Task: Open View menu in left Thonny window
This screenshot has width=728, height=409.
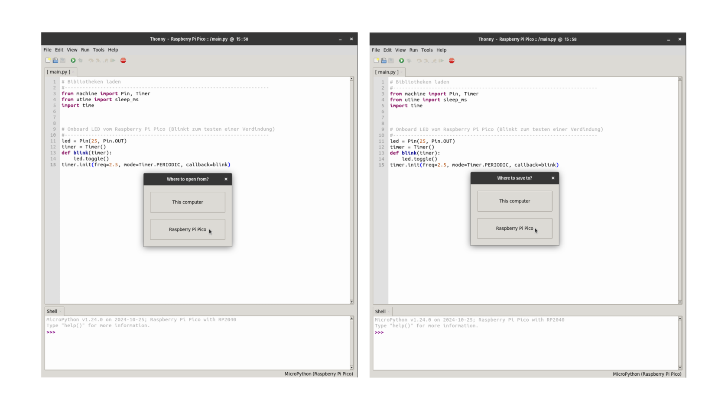Action: (72, 50)
